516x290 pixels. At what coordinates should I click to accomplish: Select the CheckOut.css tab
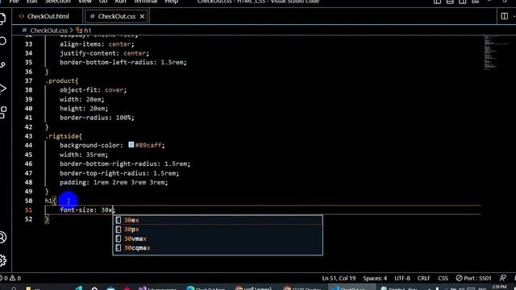[x=116, y=16]
